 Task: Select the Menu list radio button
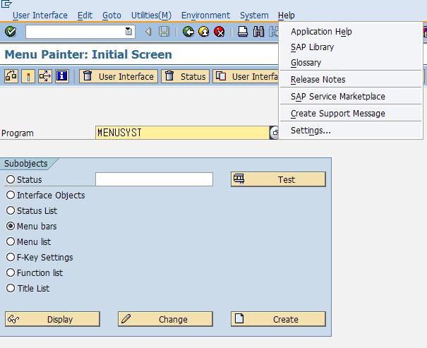[11, 241]
